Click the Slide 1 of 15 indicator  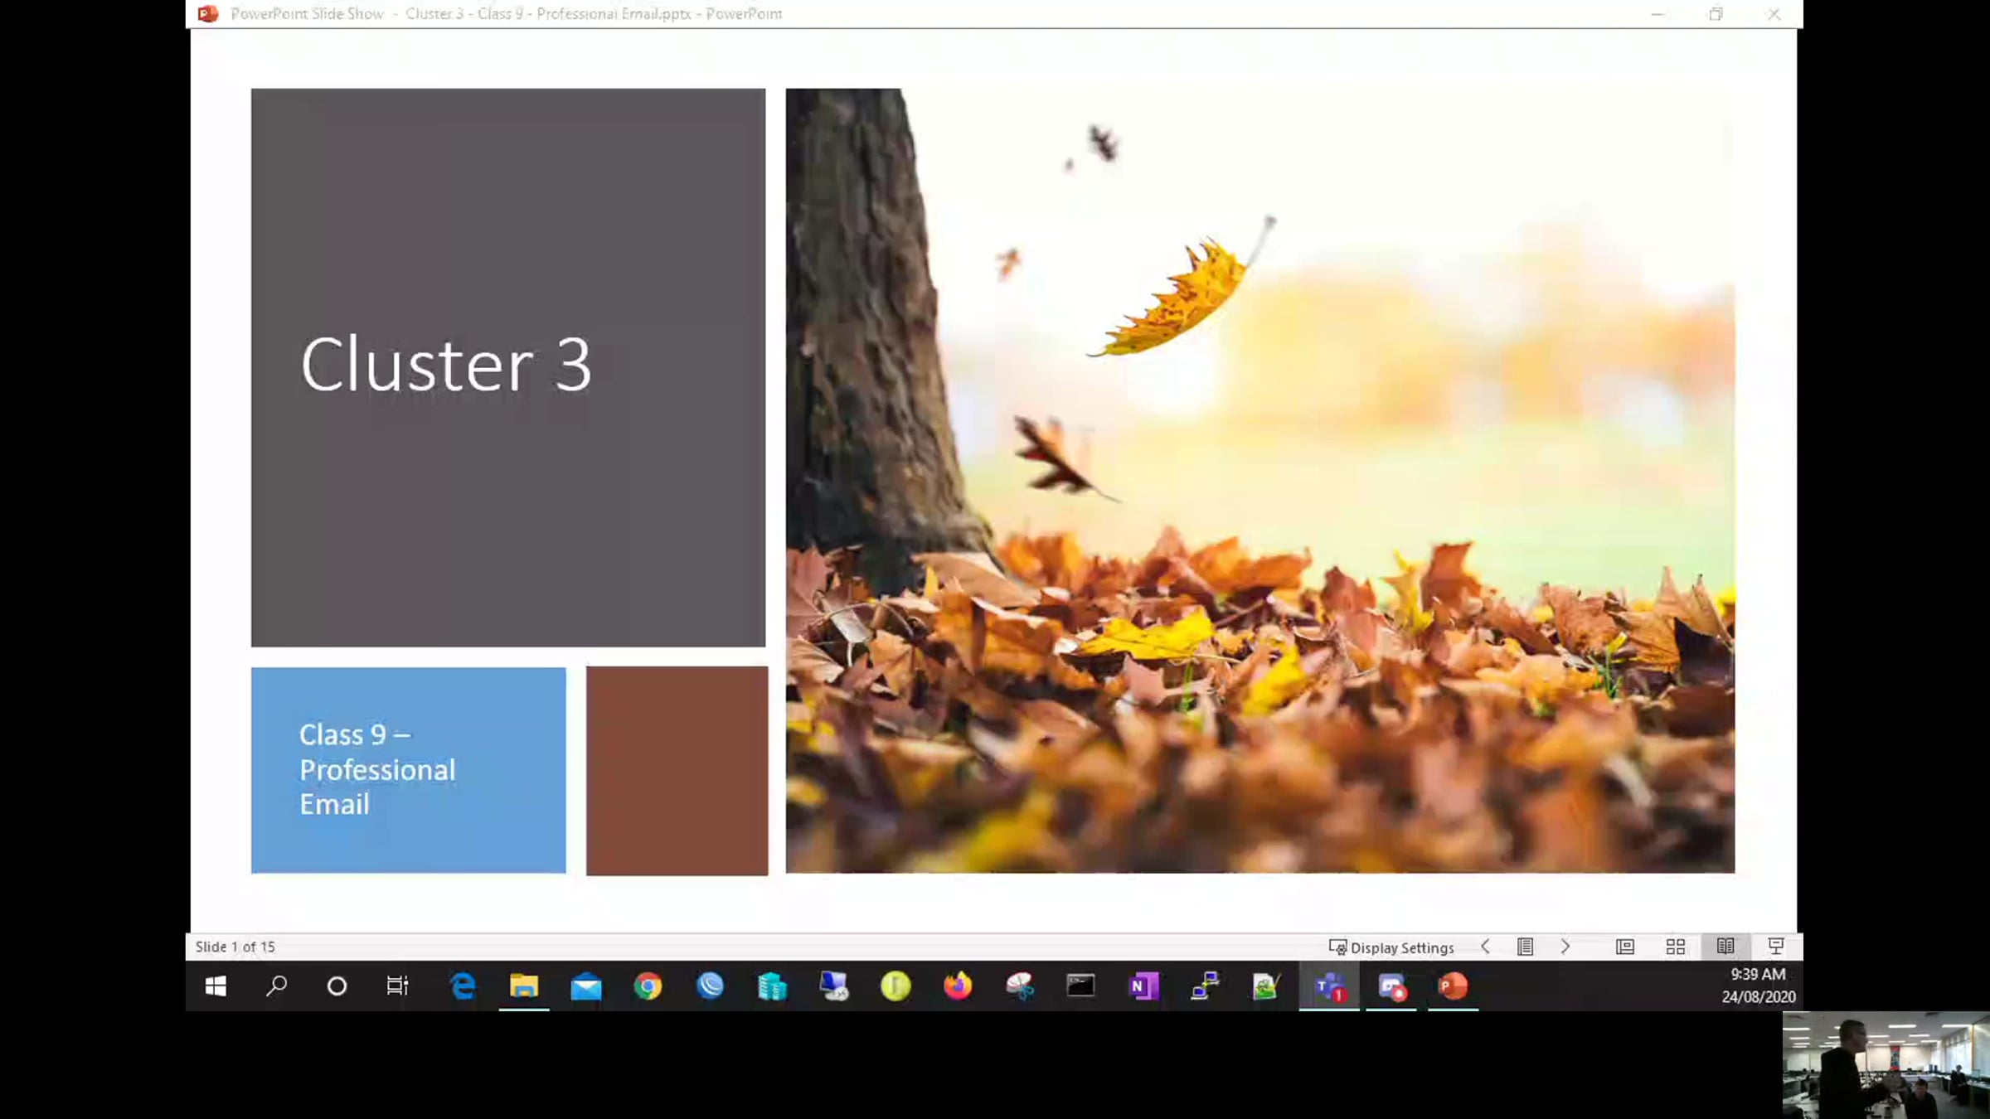click(x=235, y=947)
